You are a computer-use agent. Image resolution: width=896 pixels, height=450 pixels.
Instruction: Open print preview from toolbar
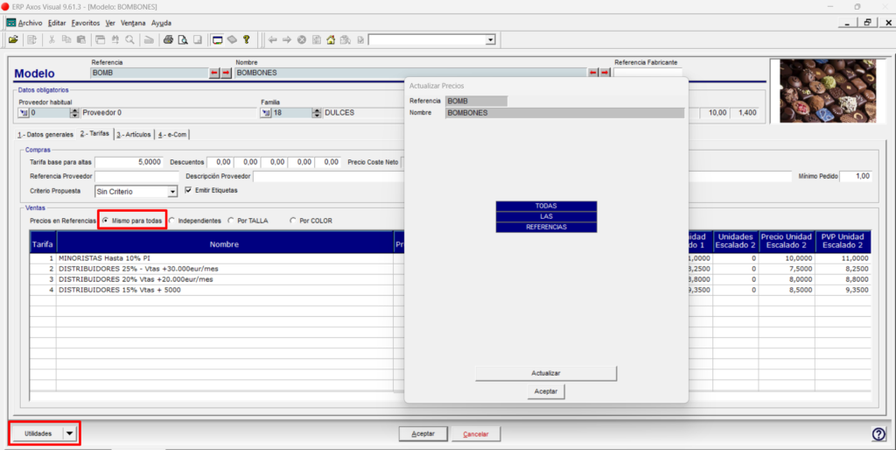(183, 40)
